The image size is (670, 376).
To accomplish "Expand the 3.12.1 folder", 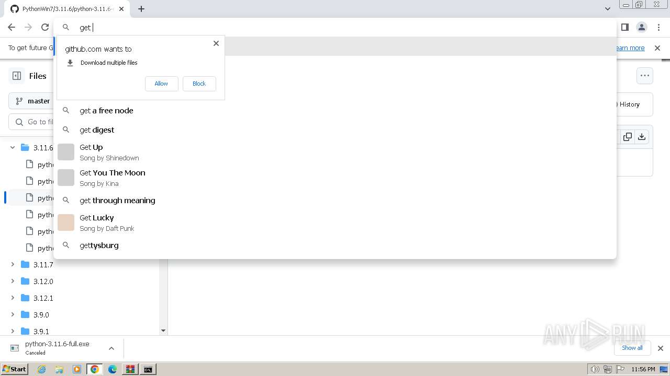I will click(13, 298).
